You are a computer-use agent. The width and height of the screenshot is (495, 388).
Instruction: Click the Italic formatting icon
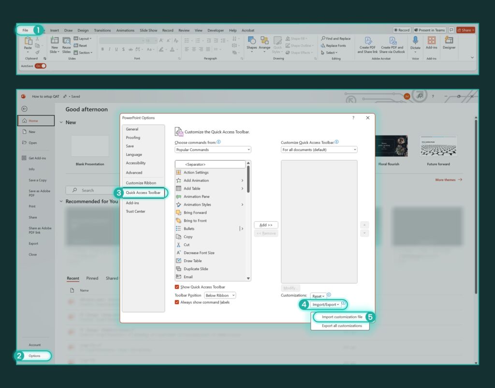(110, 49)
